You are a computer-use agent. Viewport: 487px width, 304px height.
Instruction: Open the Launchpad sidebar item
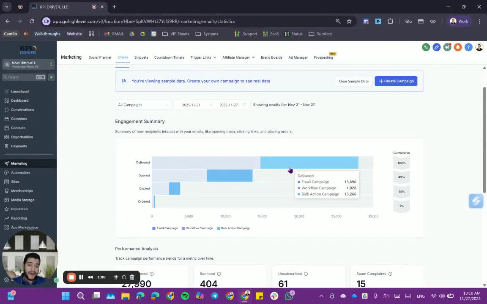click(20, 92)
